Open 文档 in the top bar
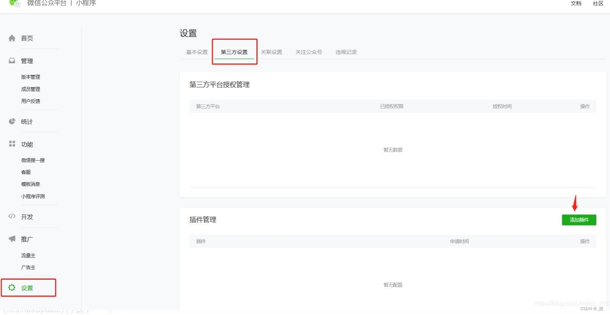The image size is (610, 315). pos(576,3)
